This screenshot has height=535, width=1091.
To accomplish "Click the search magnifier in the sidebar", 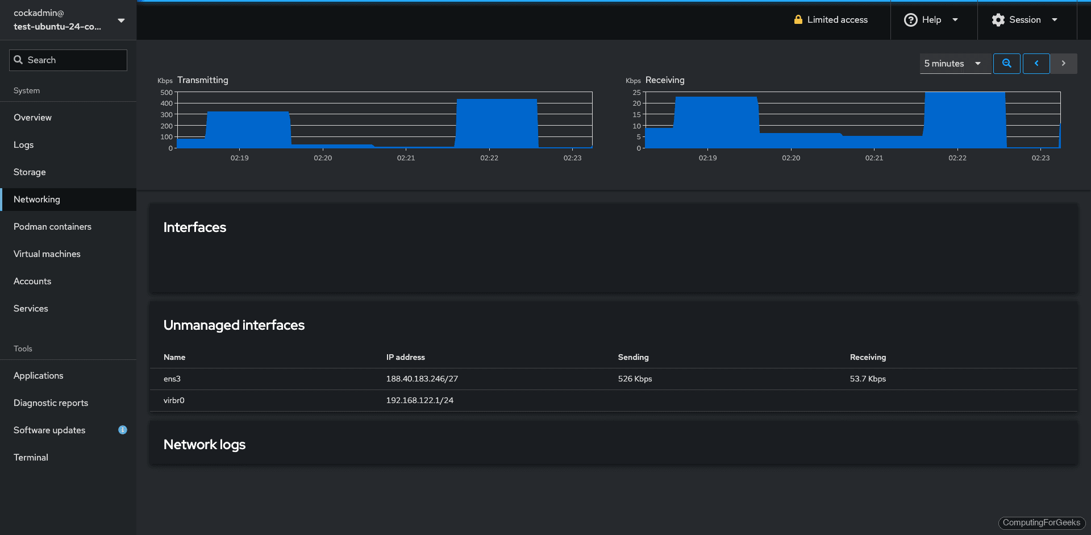I will 18,60.
